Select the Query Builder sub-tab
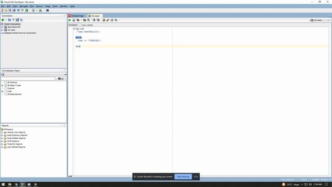 point(87,25)
